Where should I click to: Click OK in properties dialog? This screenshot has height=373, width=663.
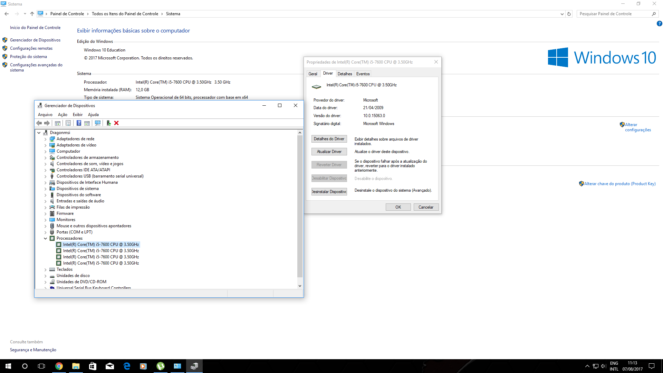point(398,207)
